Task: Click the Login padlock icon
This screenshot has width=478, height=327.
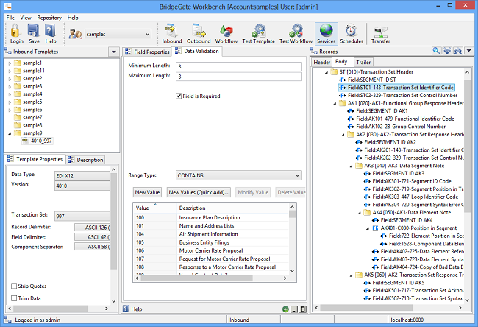Action: click(x=16, y=31)
